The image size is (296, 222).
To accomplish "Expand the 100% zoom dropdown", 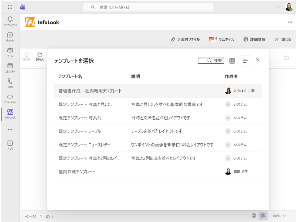I will (279, 216).
